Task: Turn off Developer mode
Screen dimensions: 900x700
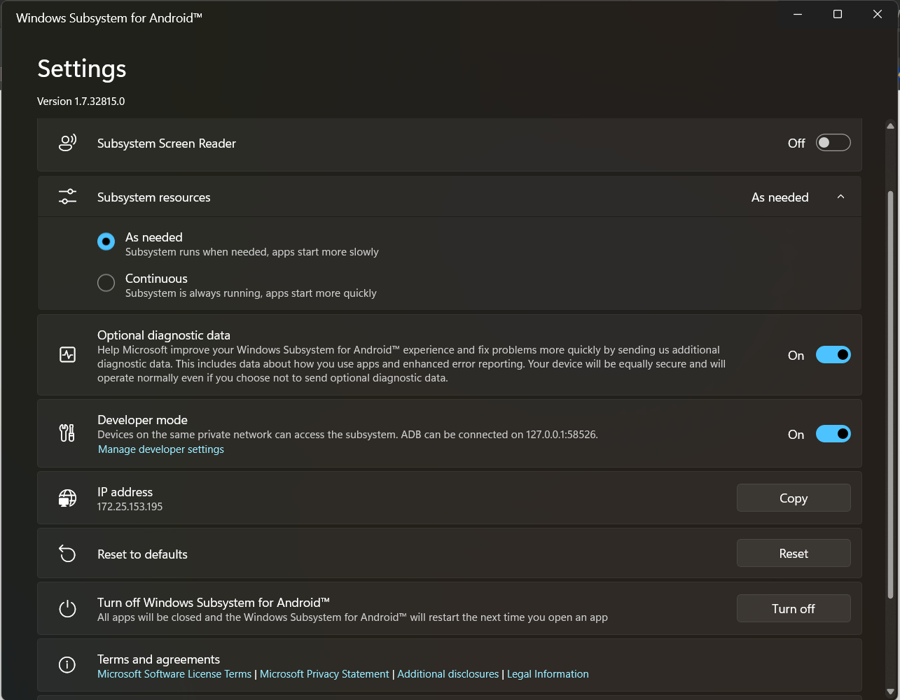Action: click(833, 433)
